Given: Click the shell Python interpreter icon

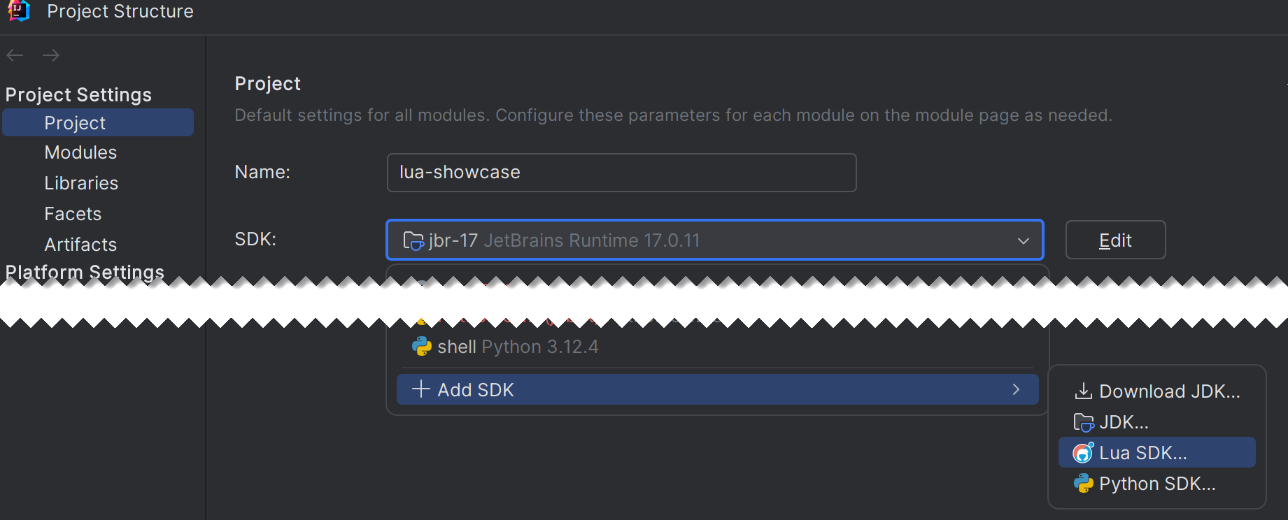Looking at the screenshot, I should point(421,347).
